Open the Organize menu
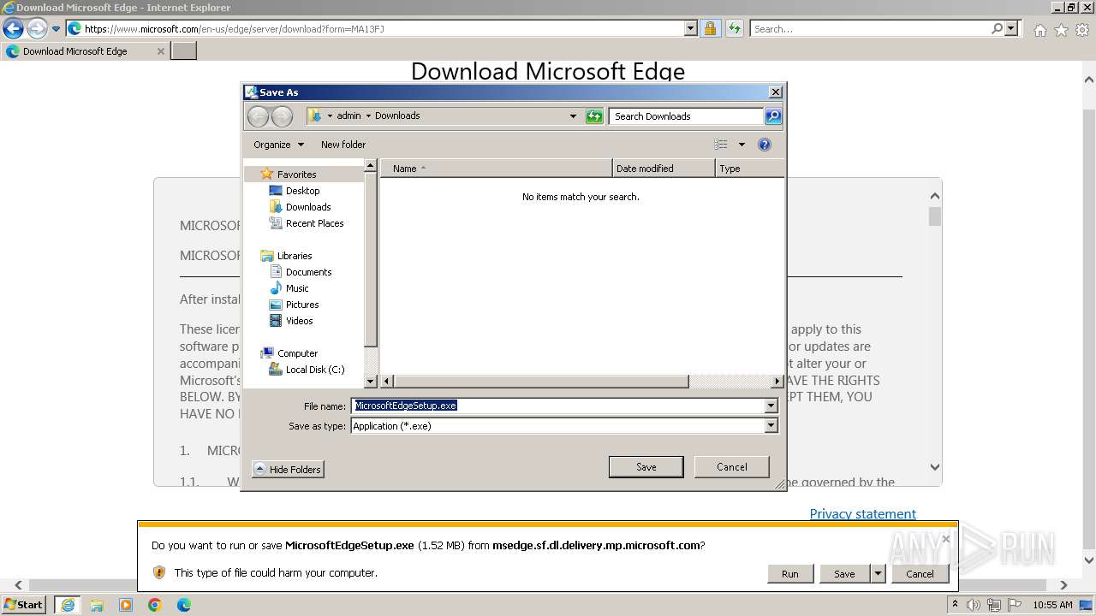 point(278,145)
